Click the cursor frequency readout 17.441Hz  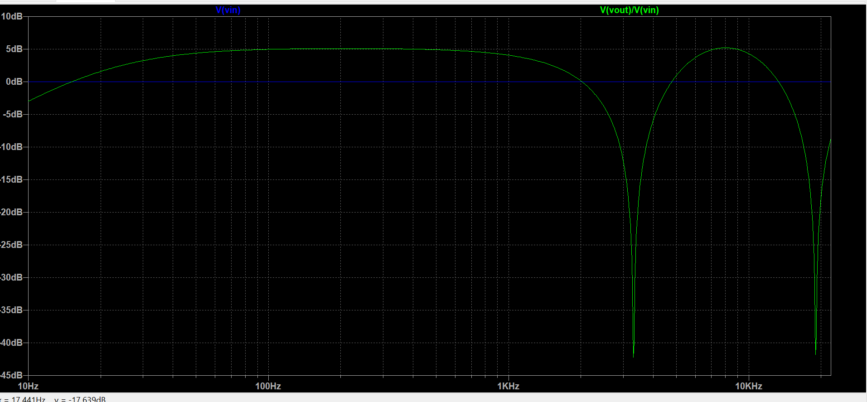pos(28,399)
